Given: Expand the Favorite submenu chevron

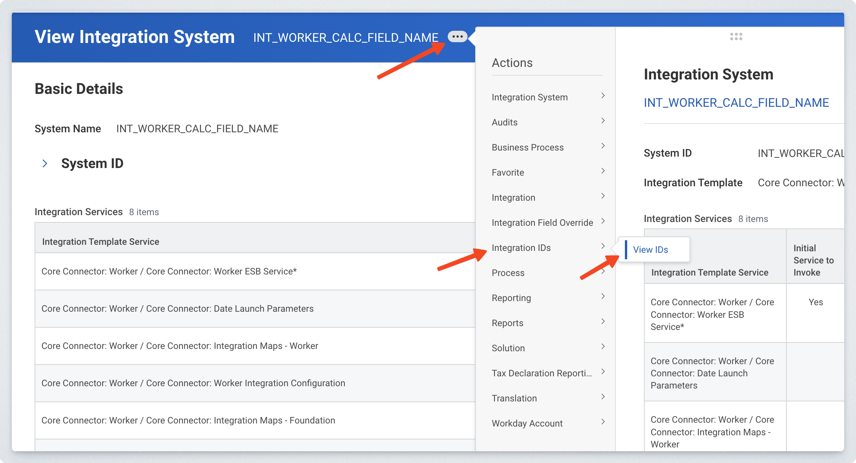Looking at the screenshot, I should (603, 171).
